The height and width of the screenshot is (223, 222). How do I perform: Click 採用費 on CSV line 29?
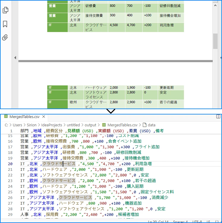point(52,215)
